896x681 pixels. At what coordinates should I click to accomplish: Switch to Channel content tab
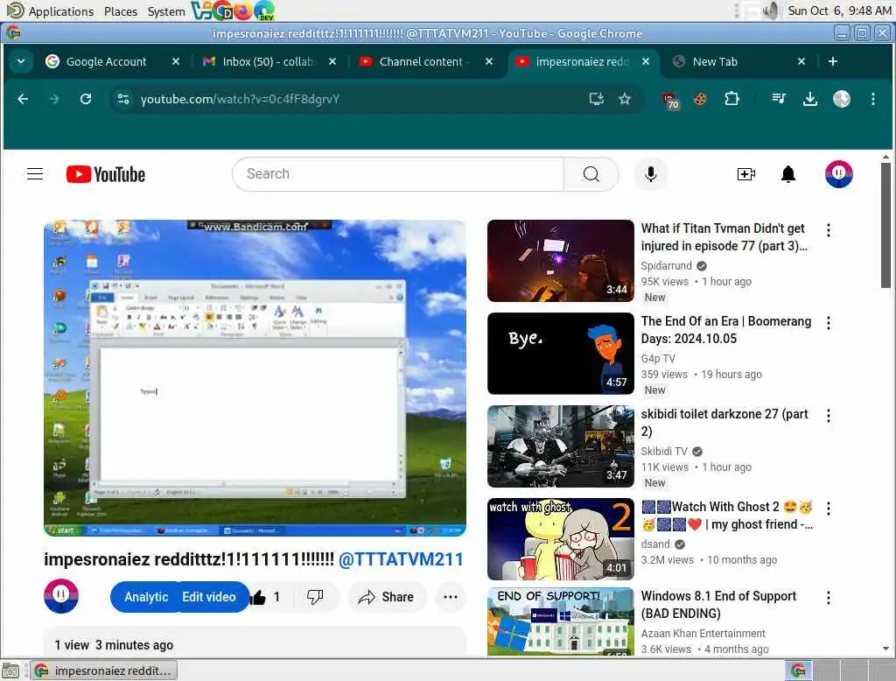point(423,61)
